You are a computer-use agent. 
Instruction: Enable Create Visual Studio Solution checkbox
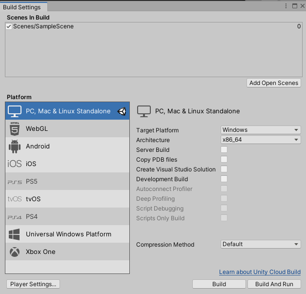click(224, 169)
